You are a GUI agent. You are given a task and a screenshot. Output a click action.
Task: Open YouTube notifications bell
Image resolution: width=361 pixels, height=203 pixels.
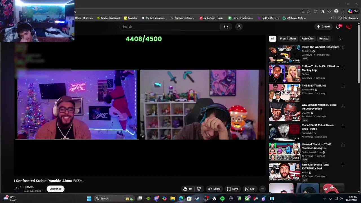click(x=338, y=27)
